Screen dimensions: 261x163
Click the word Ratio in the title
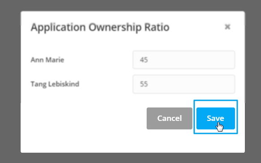157,27
